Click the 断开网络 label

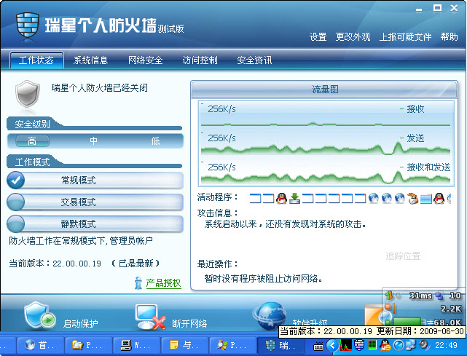[x=189, y=323]
